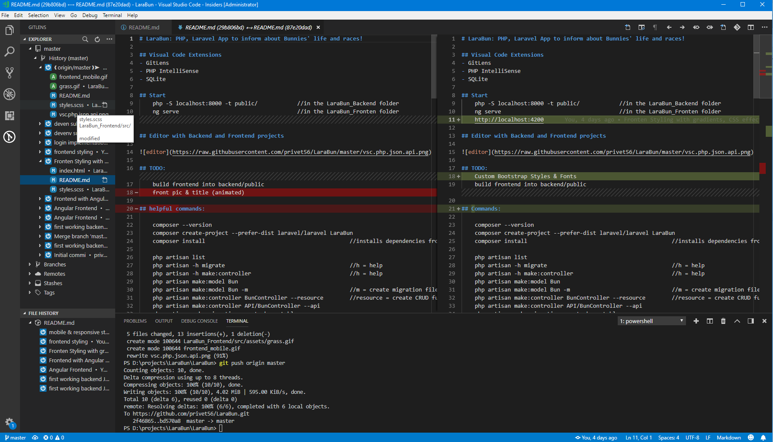Click the left diff pane vertical scrollbar
Image resolution: width=773 pixels, height=442 pixels.
point(434,66)
